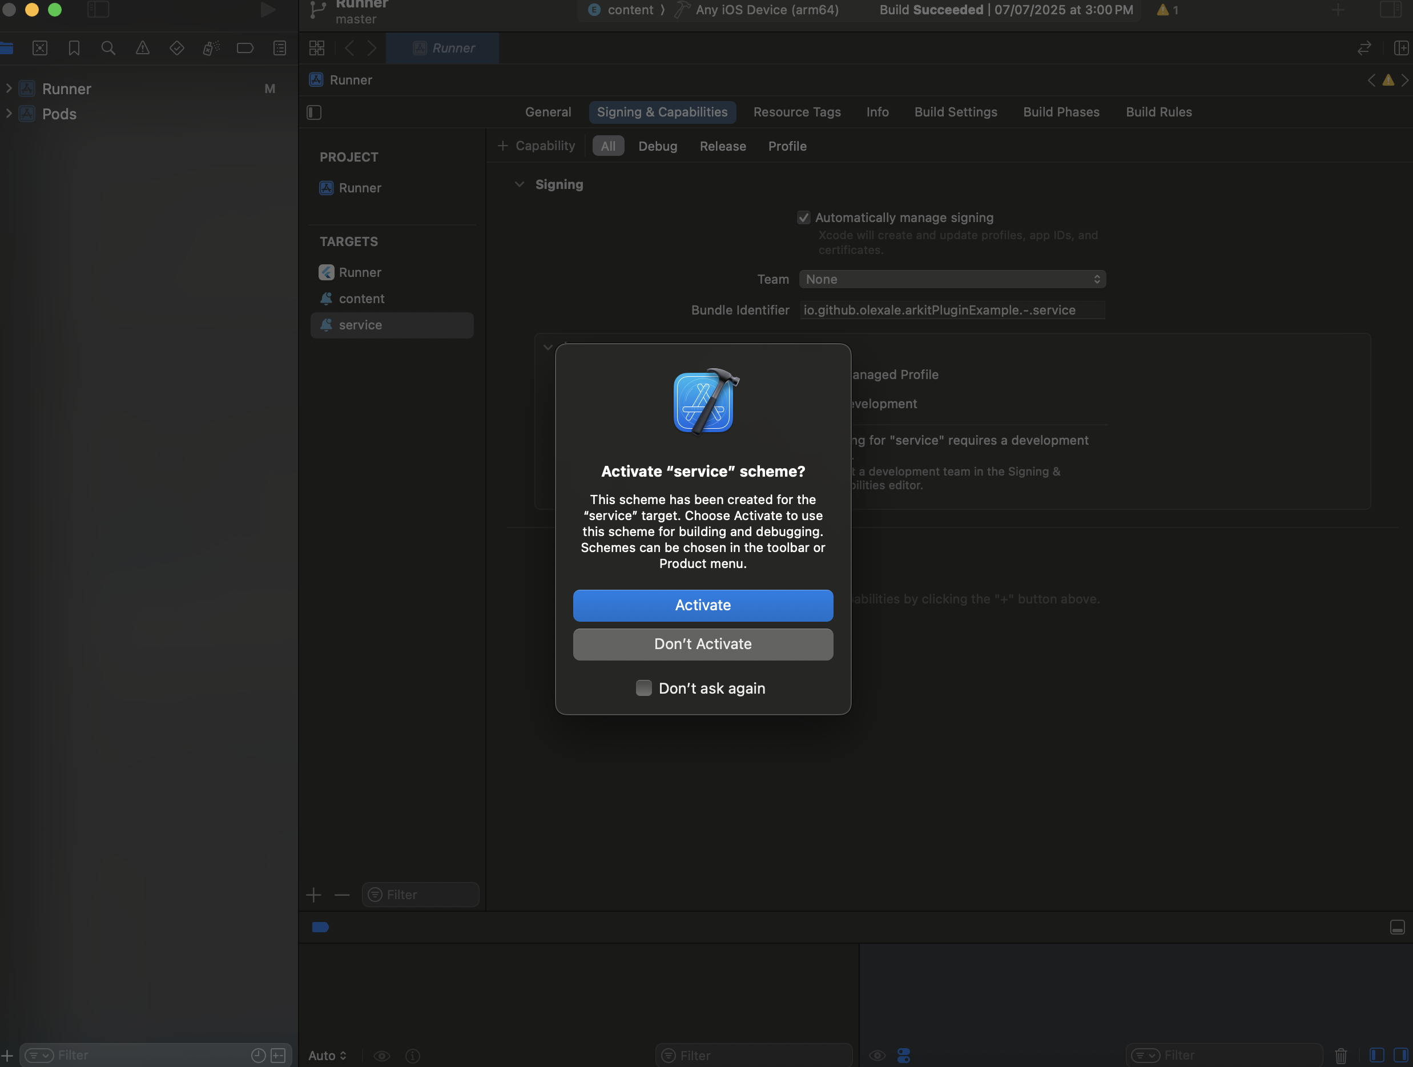Switch to the General tab
The height and width of the screenshot is (1067, 1413).
(548, 112)
